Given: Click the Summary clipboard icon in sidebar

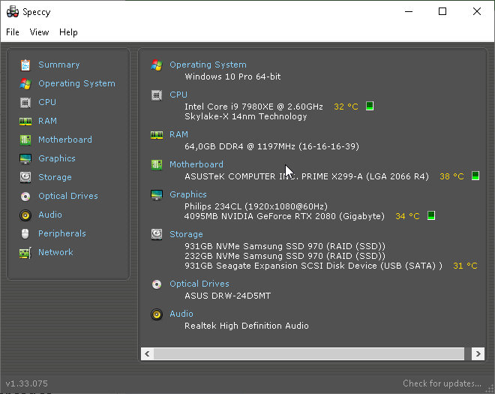Looking at the screenshot, I should [25, 65].
